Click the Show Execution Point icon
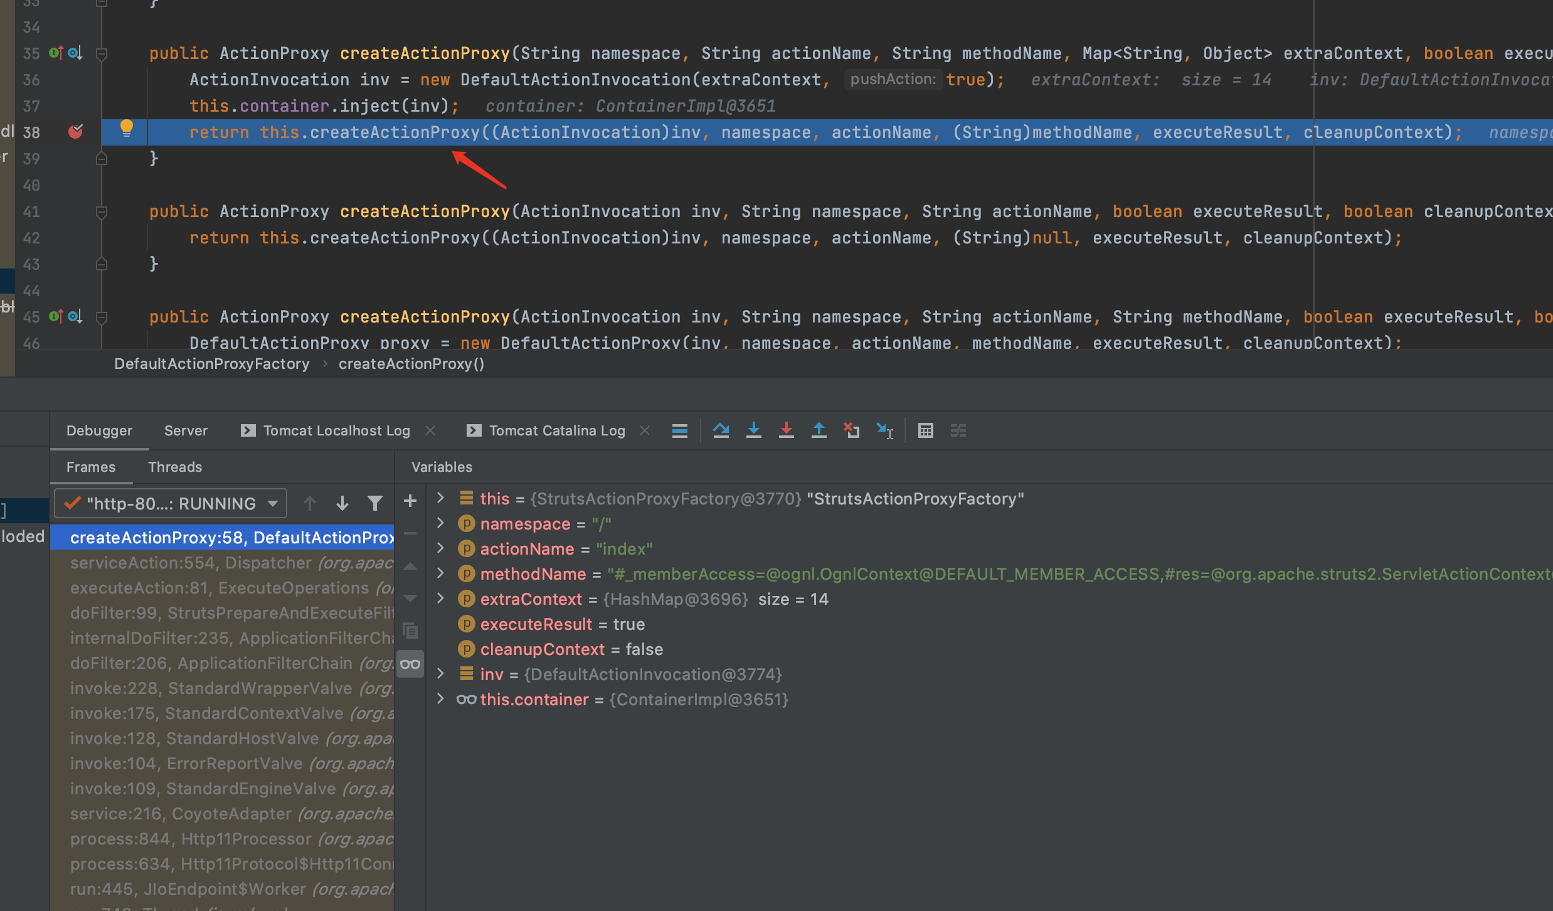The image size is (1553, 911). [680, 430]
